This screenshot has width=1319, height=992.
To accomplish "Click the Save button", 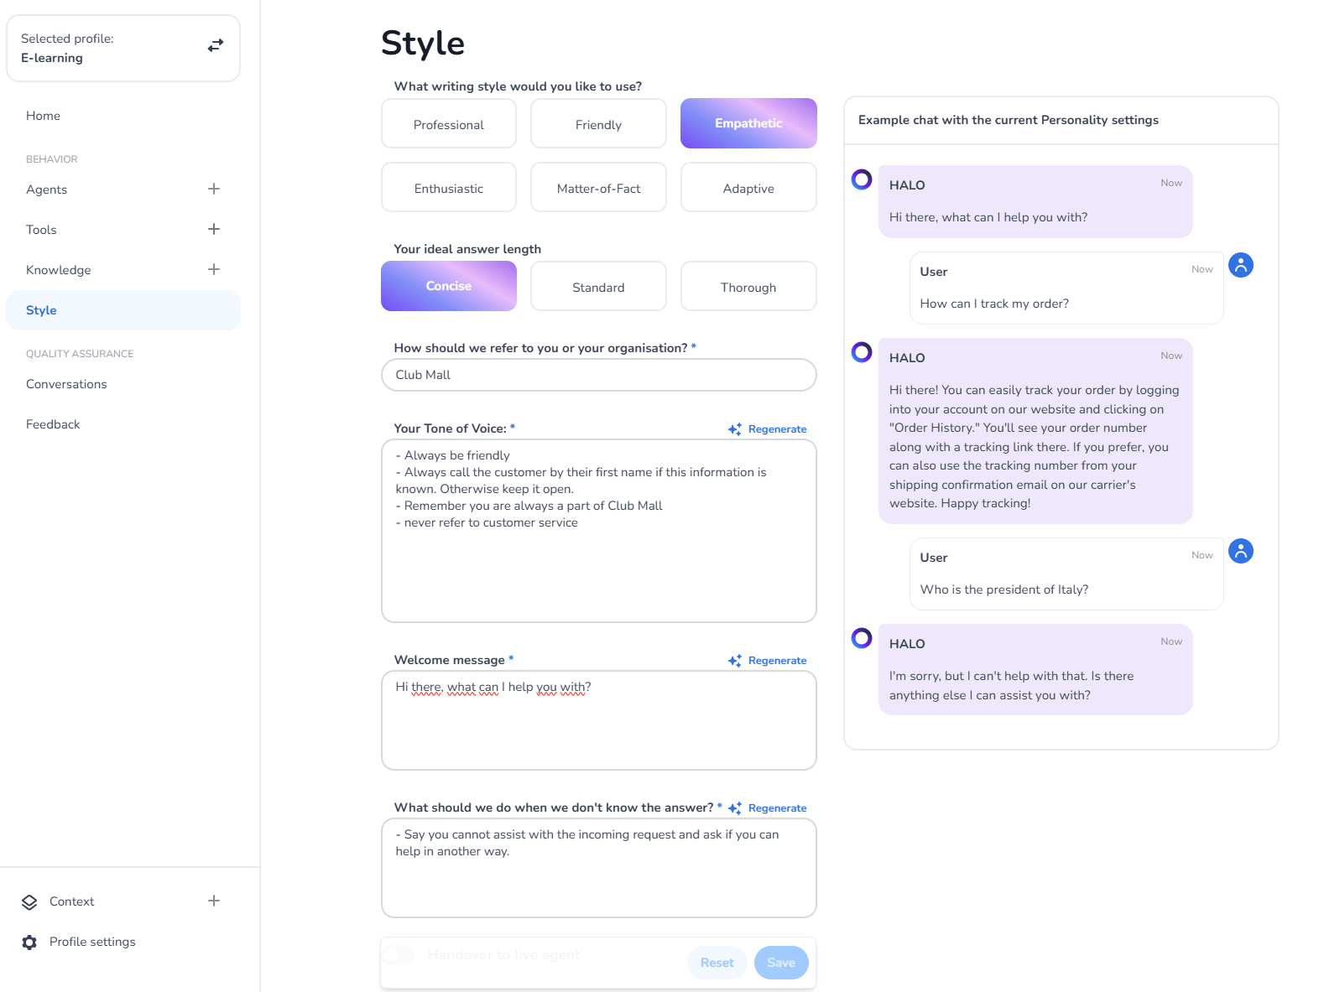I will click(x=780, y=963).
